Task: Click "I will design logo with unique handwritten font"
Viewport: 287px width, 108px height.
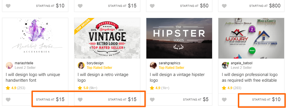Action: pyautogui.click(x=33, y=77)
